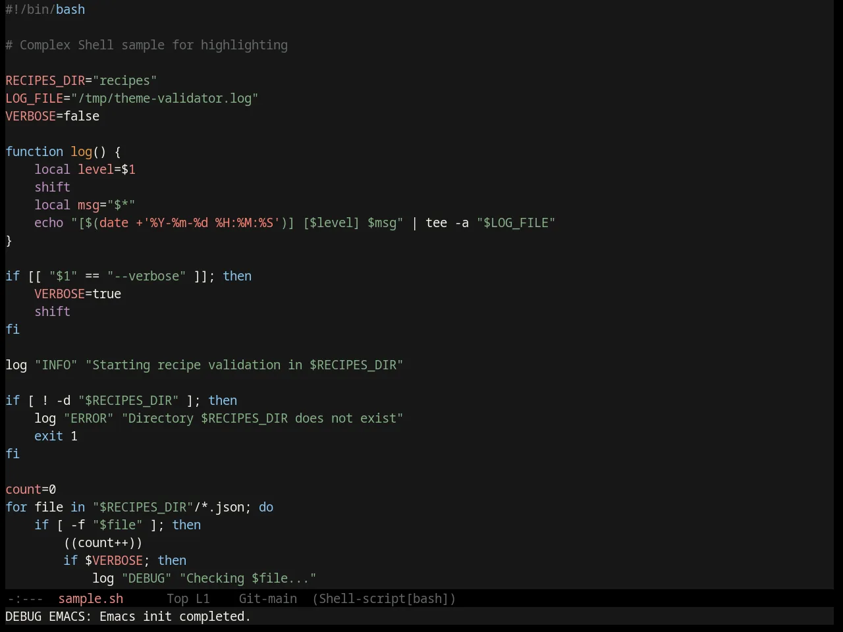Click "Directory $RECIPES_DIR does not exist" string
Image resolution: width=843 pixels, height=632 pixels.
pyautogui.click(x=262, y=418)
